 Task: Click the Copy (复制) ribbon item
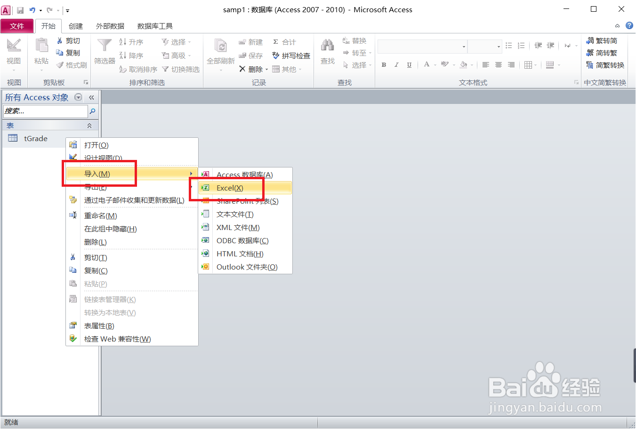(68, 53)
